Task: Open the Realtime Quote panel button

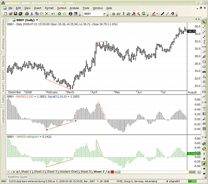Action: pos(17,177)
